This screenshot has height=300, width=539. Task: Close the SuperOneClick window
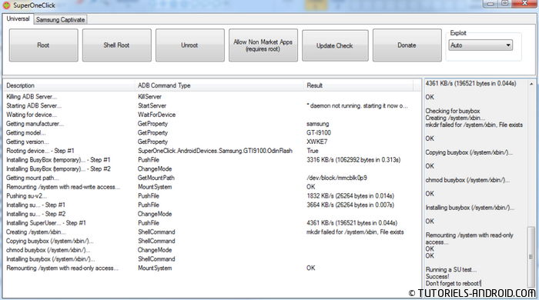pos(525,3)
